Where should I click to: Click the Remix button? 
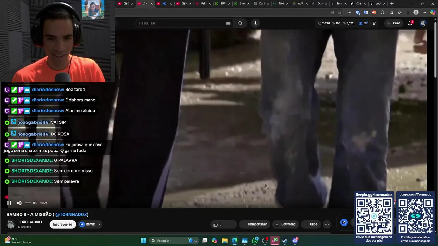(88, 224)
